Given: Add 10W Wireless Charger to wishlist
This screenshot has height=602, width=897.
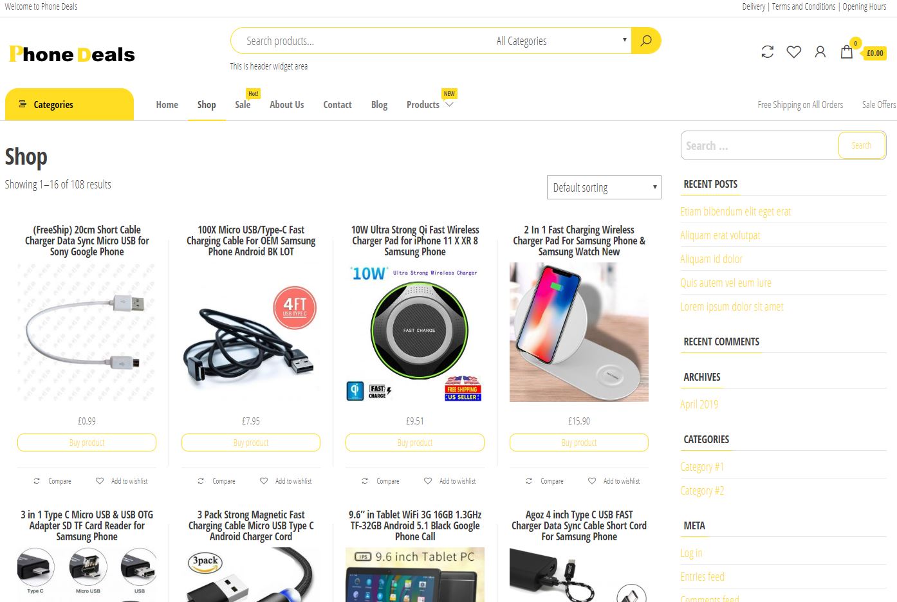Looking at the screenshot, I should (428, 481).
